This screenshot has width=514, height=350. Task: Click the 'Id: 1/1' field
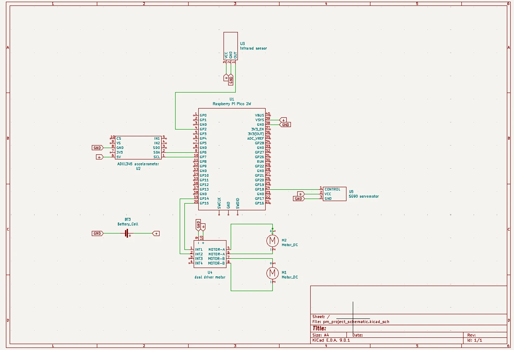click(x=474, y=340)
